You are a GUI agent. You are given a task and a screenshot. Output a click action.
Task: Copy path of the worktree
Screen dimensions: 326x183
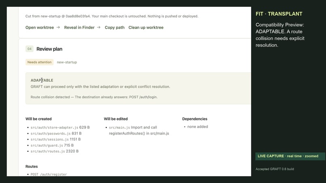114,27
